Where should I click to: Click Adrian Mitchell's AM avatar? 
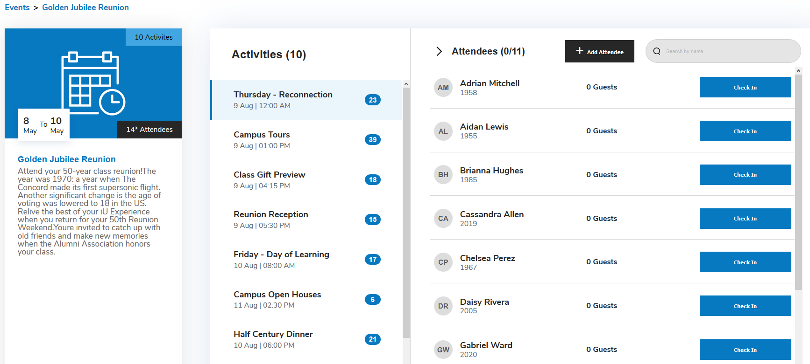(x=443, y=88)
